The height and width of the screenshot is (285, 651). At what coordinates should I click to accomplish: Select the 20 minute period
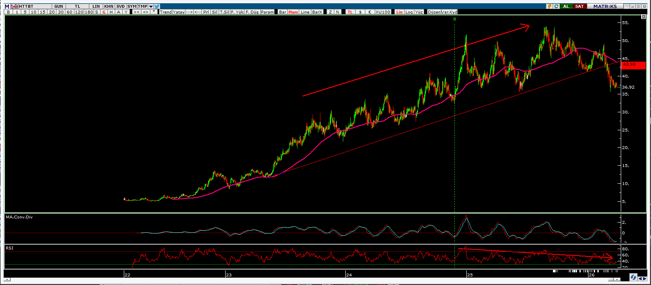click(51, 12)
